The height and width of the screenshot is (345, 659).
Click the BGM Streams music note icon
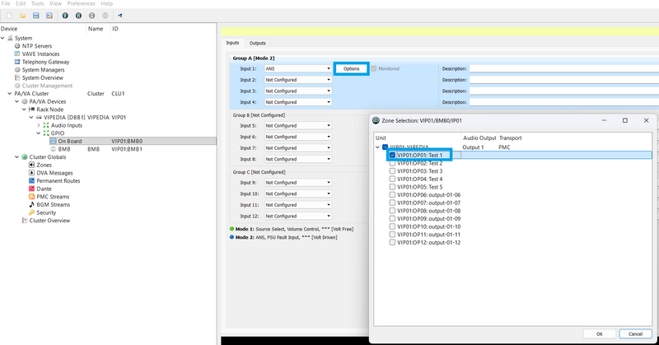[31, 205]
